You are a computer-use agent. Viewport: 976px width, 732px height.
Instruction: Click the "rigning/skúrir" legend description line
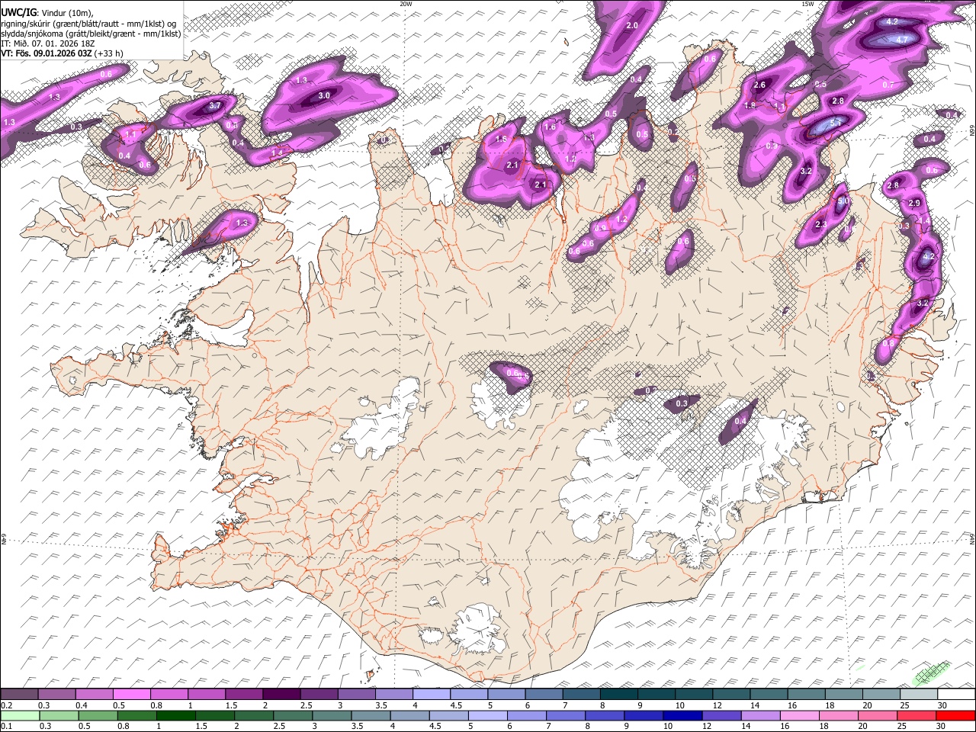tap(88, 24)
